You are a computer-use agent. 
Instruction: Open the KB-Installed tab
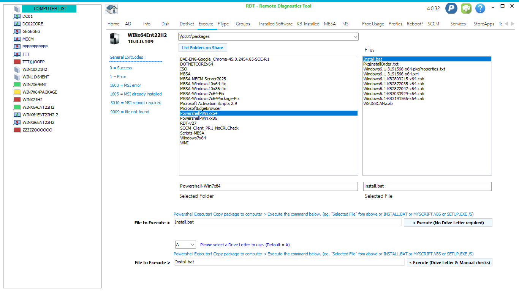308,23
